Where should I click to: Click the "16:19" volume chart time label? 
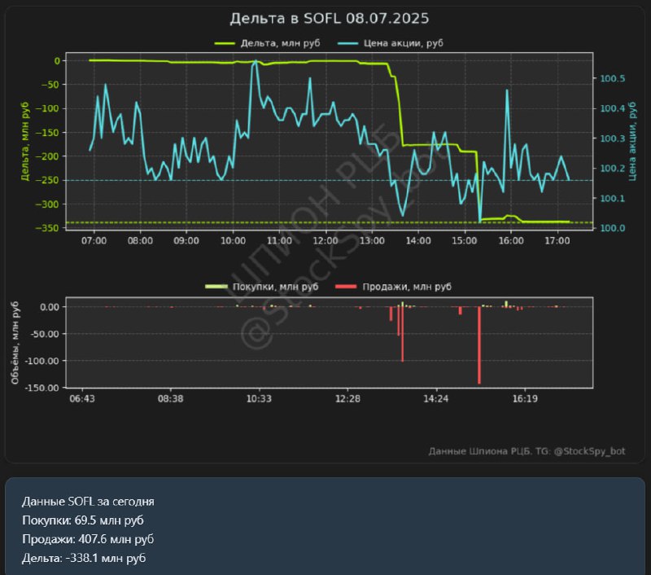(x=525, y=399)
